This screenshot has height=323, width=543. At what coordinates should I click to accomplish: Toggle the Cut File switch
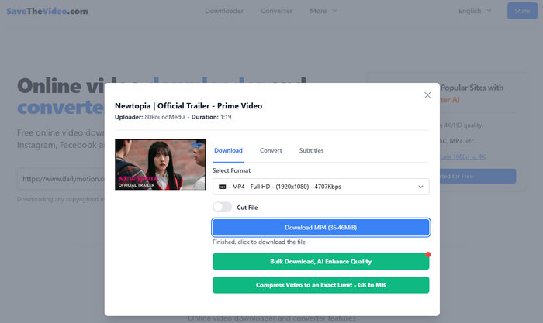click(x=222, y=207)
